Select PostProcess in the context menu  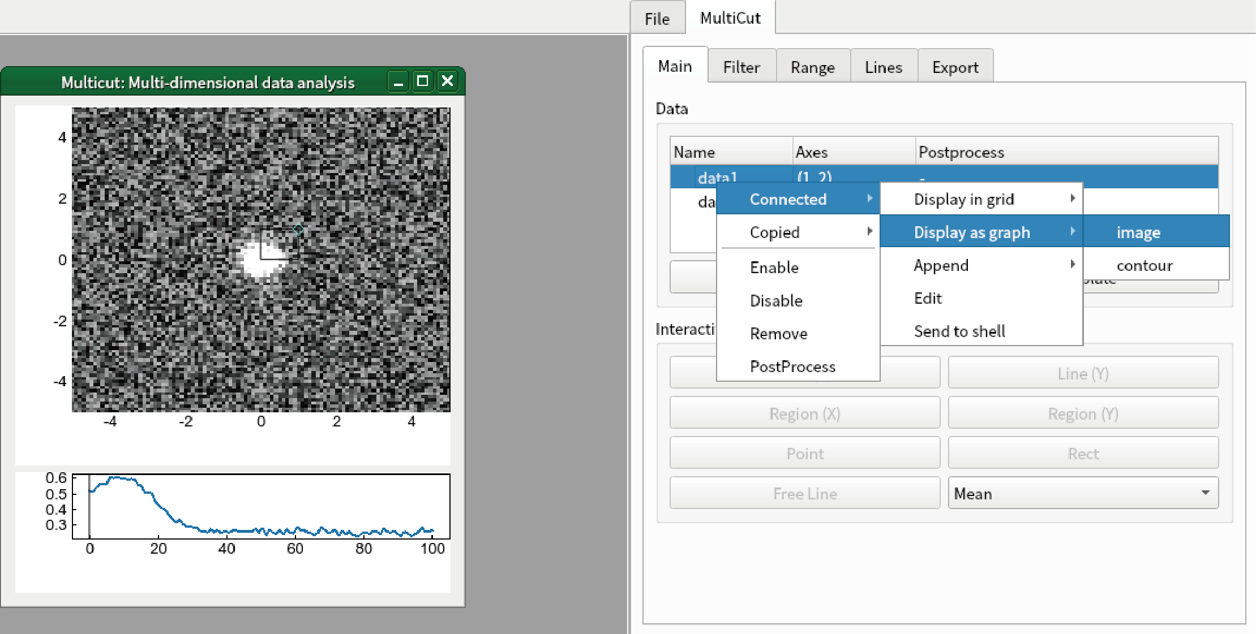[x=798, y=366]
